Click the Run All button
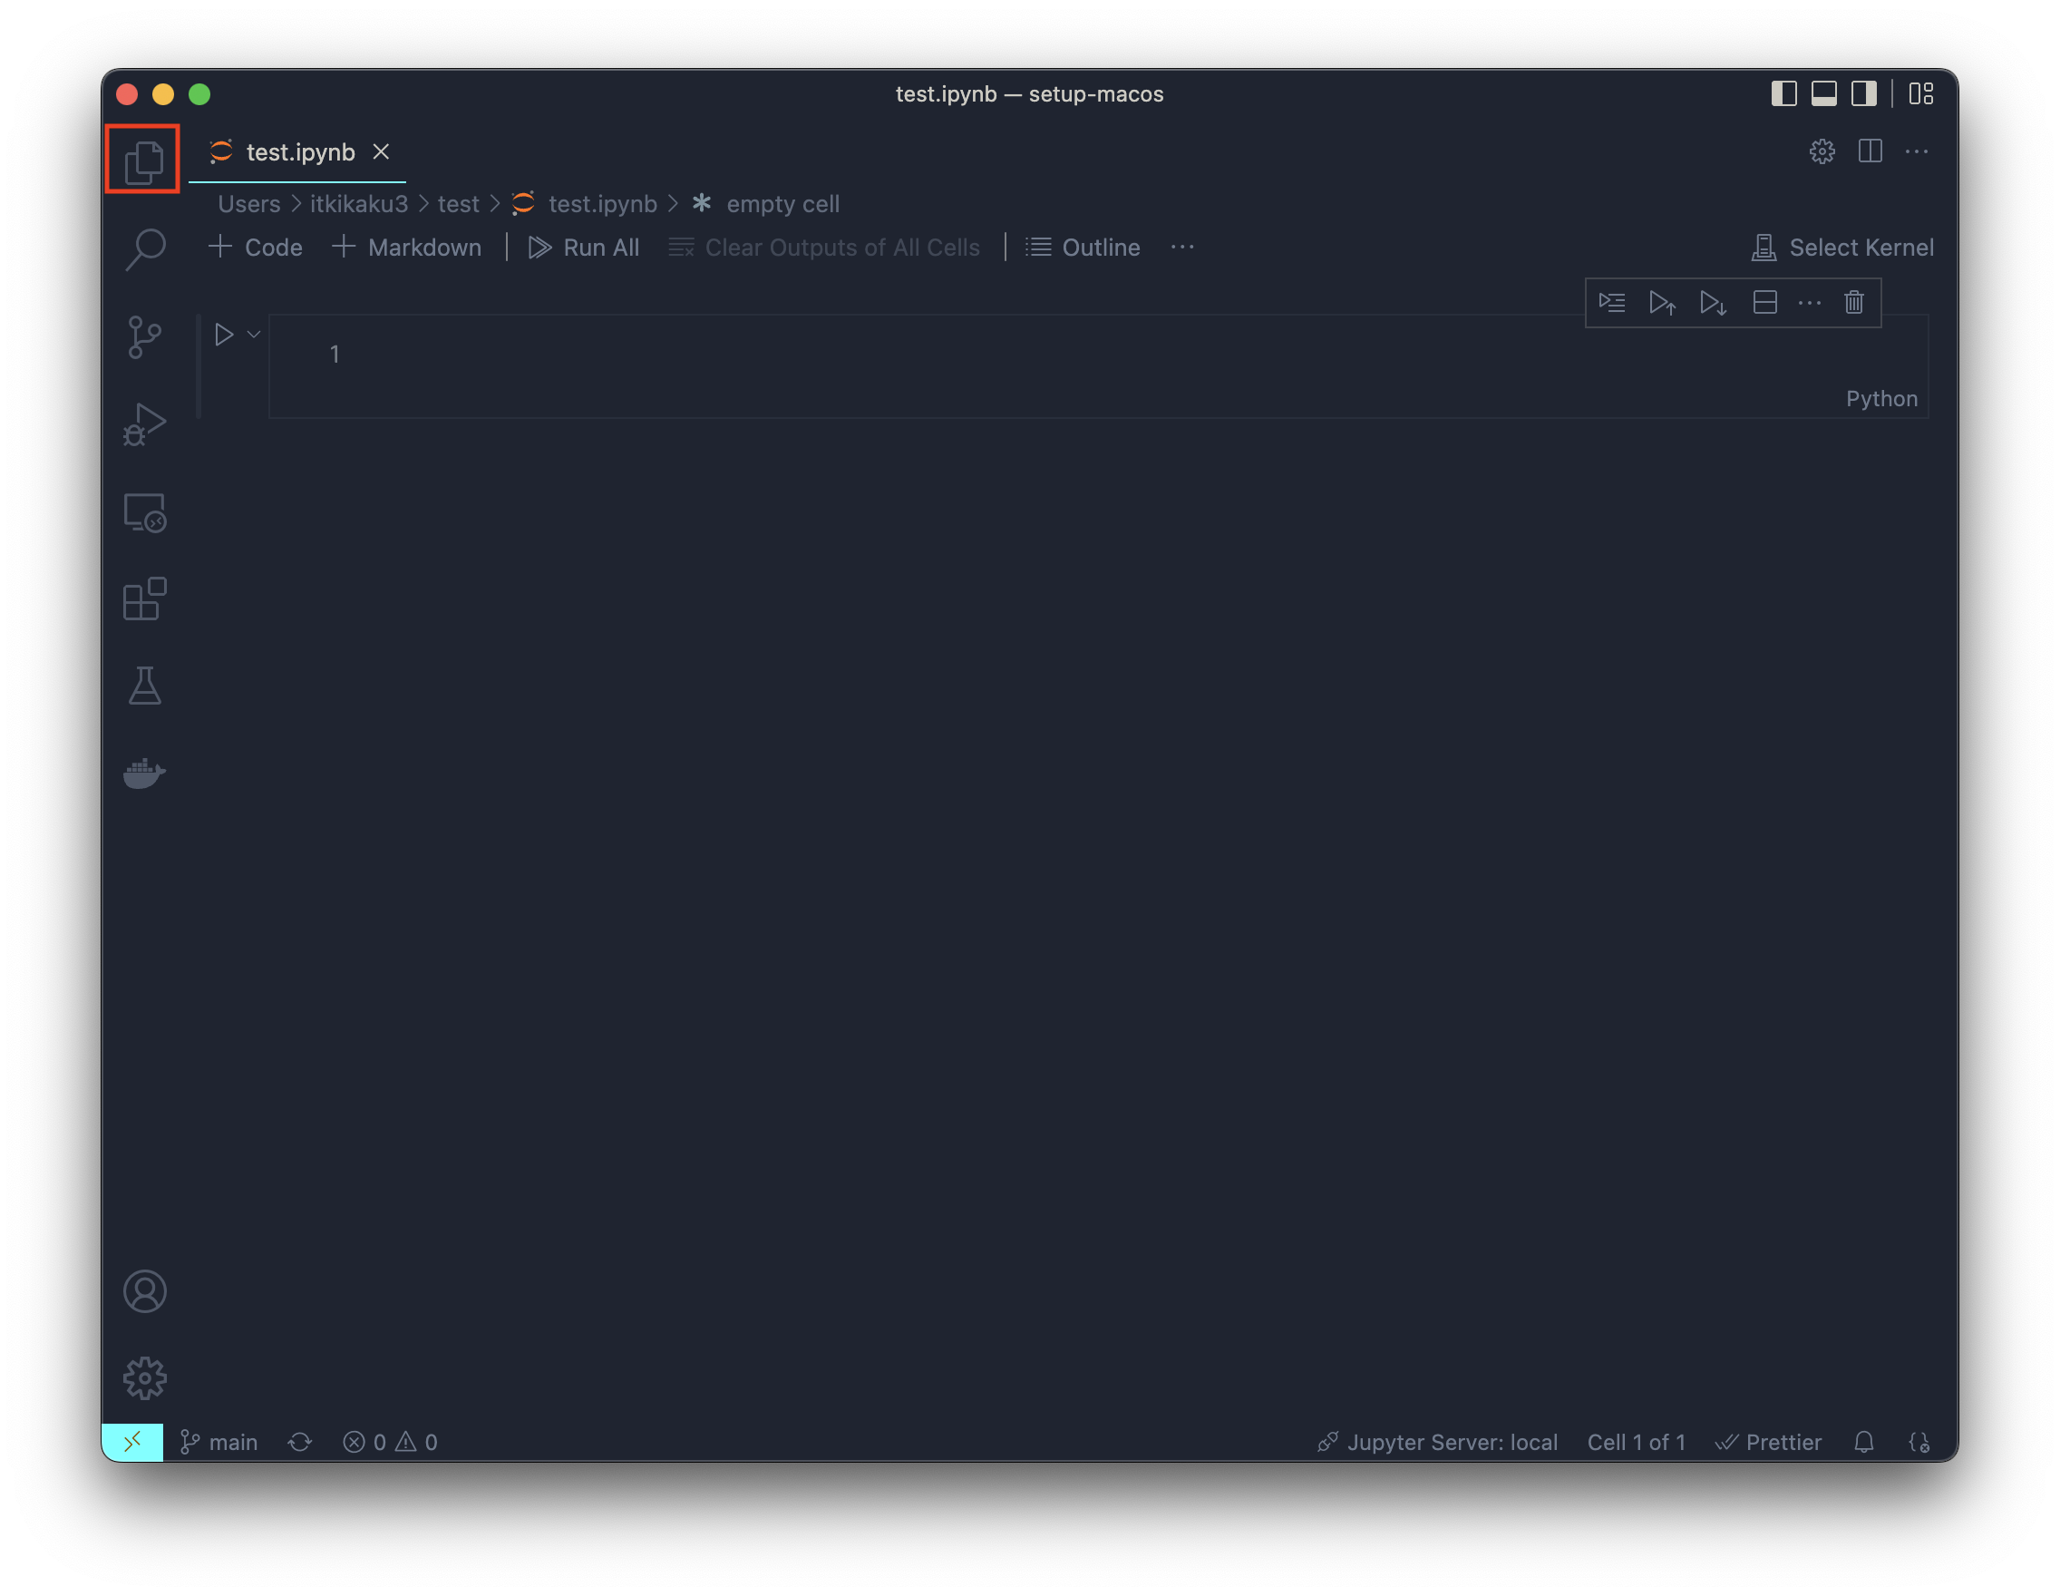This screenshot has height=1596, width=2060. 584,248
